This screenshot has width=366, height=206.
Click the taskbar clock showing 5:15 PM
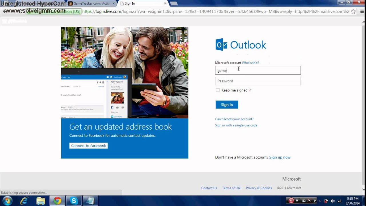pos(353,201)
